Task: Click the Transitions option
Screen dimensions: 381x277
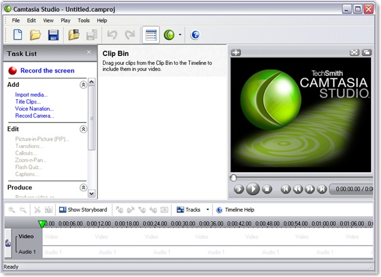Action: coord(29,146)
